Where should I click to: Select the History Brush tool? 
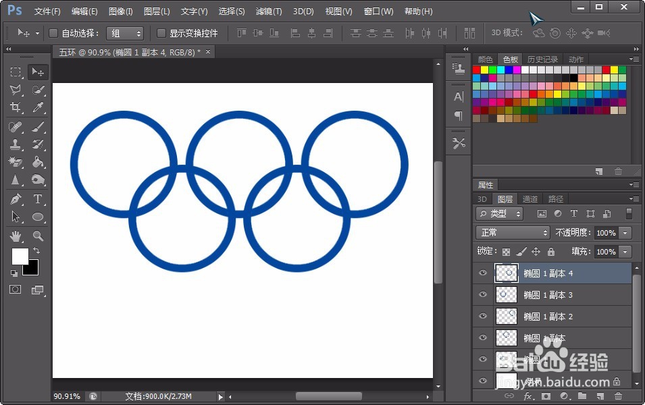[38, 144]
